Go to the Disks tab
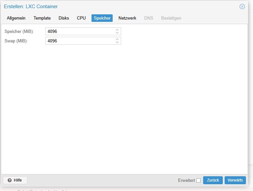Viewport: 253px width, 191px height. click(64, 18)
